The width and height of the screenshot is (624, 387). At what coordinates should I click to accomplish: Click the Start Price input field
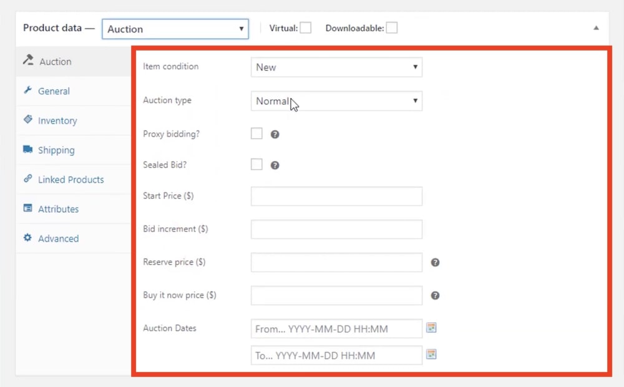pos(336,196)
